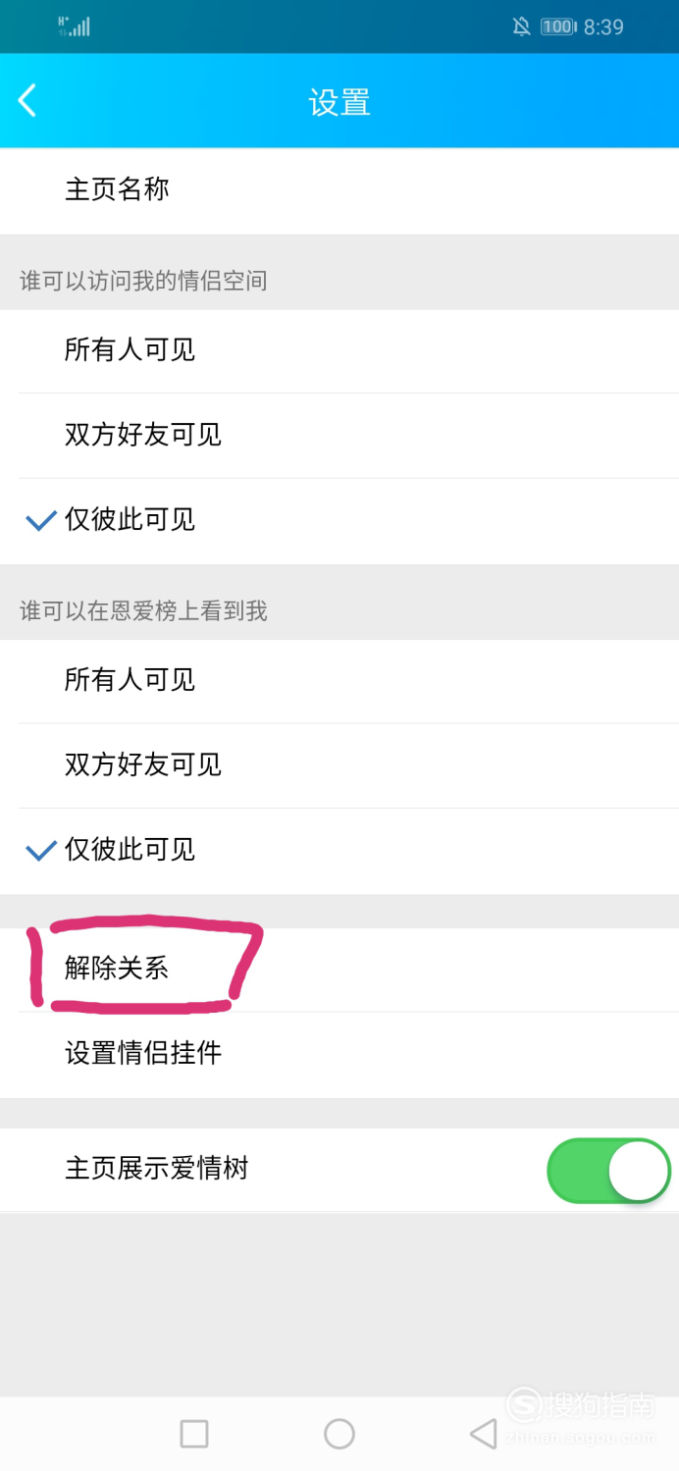Image resolution: width=679 pixels, height=1471 pixels.
Task: Tap 解除关系 to end relationship
Action: coord(339,970)
